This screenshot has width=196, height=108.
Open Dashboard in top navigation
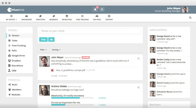click(x=26, y=18)
